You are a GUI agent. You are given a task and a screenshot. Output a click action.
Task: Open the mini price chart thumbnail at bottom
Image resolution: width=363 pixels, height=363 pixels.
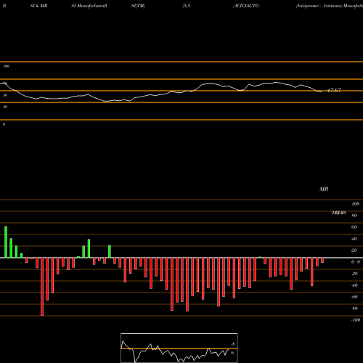(179, 348)
